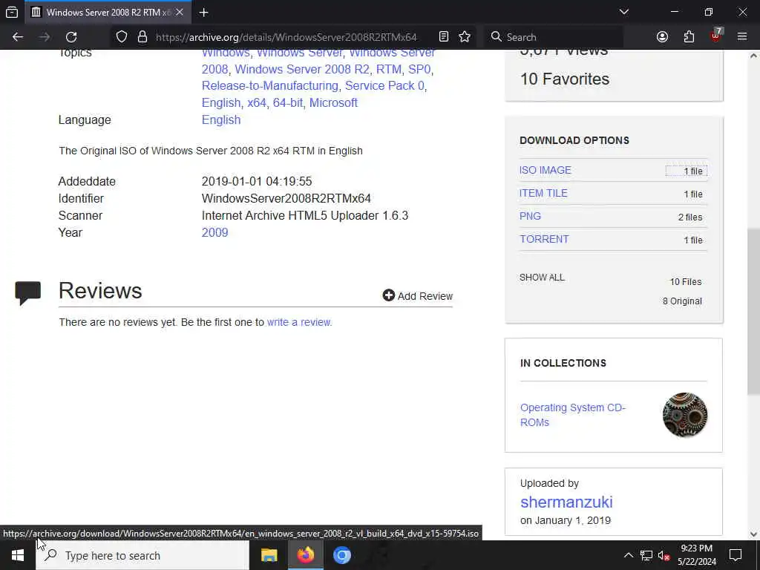The height and width of the screenshot is (570, 760).
Task: Show hidden system tray icons
Action: 628,555
